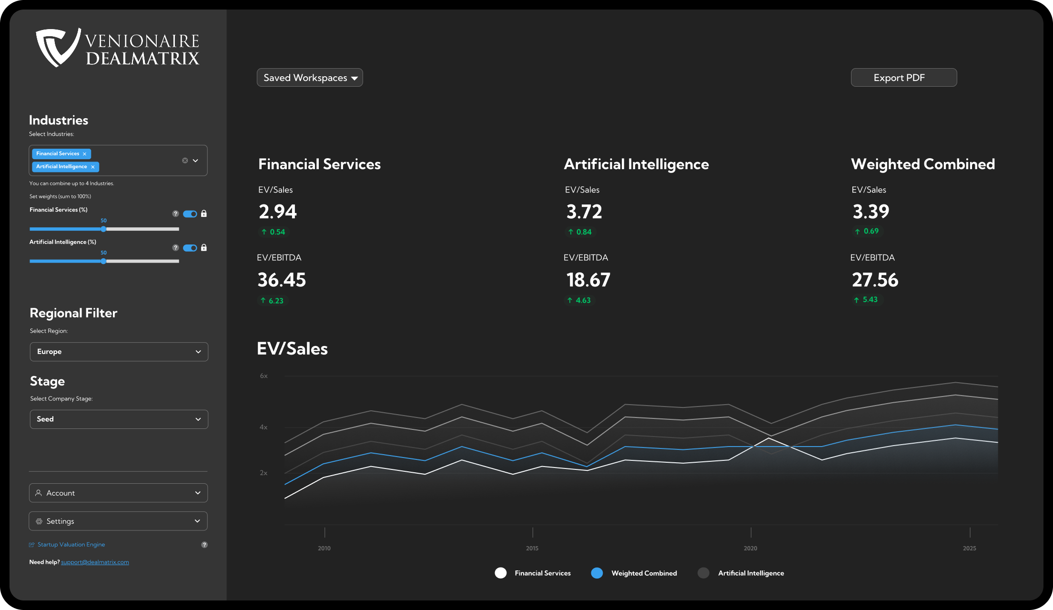Remove the Financial Services industry tag
The image size is (1053, 610).
pyautogui.click(x=84, y=153)
